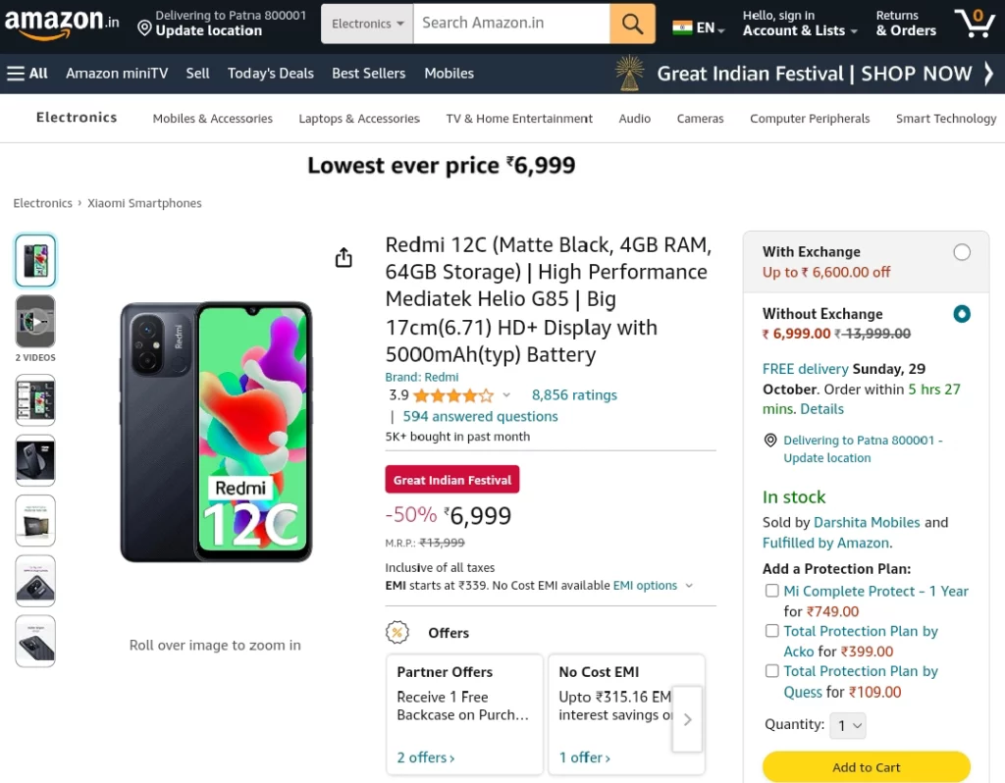This screenshot has width=1005, height=783.
Task: Click the India flag language icon
Action: [x=682, y=27]
